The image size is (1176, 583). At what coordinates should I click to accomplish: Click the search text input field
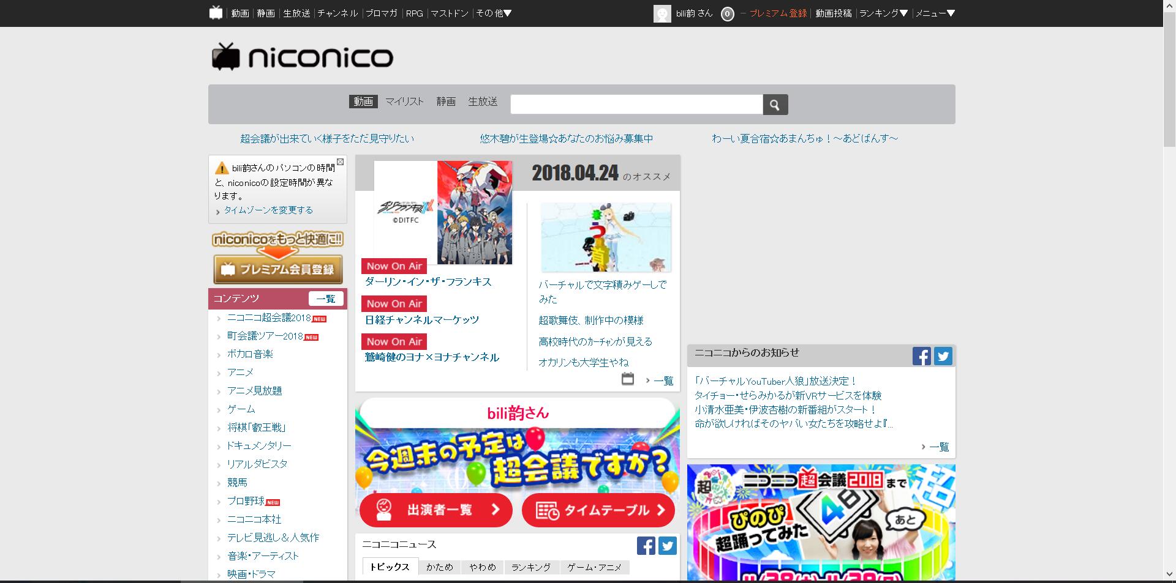(x=636, y=105)
